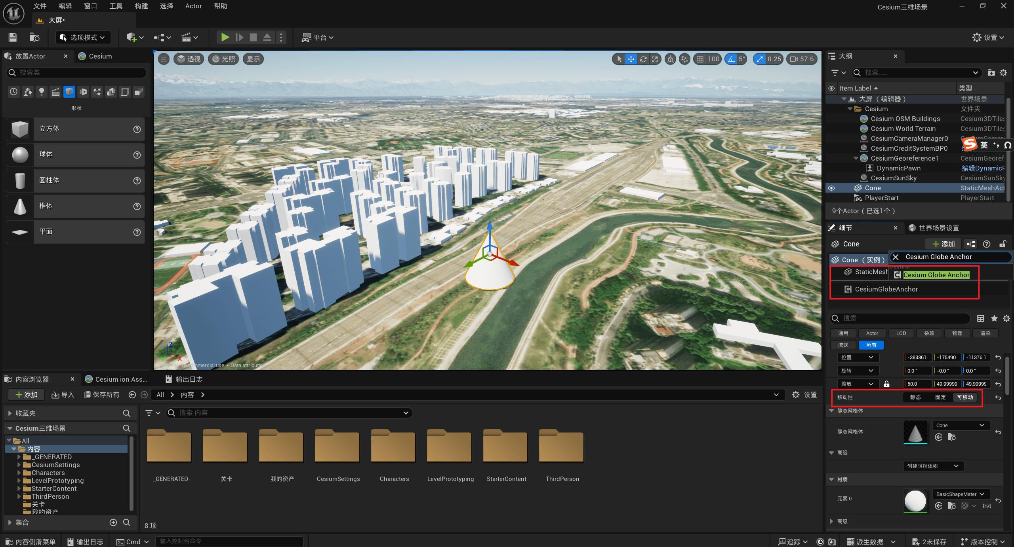Open the BasicShapeMater material dropdown
Screen dimensions: 1014x547
pos(961,494)
